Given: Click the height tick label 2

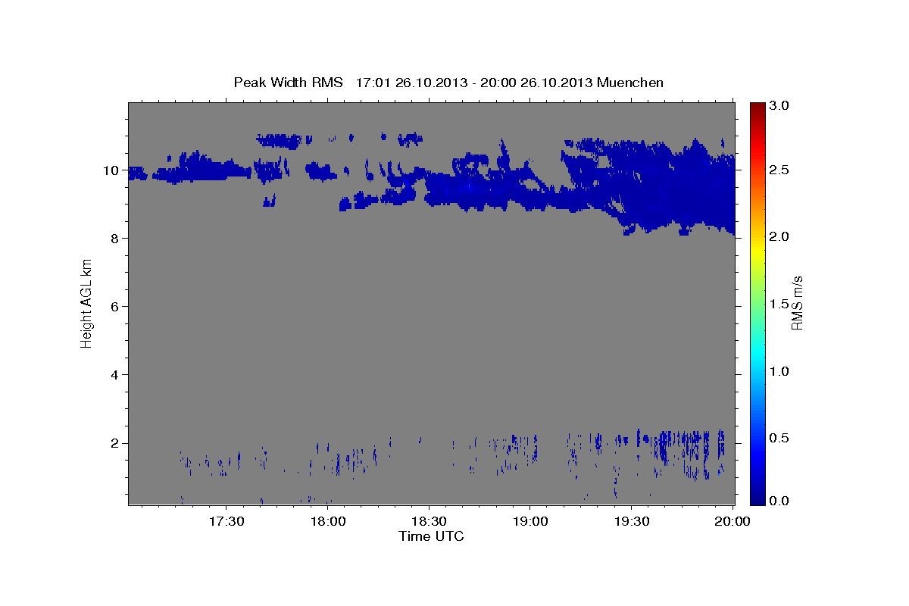Looking at the screenshot, I should click(115, 442).
